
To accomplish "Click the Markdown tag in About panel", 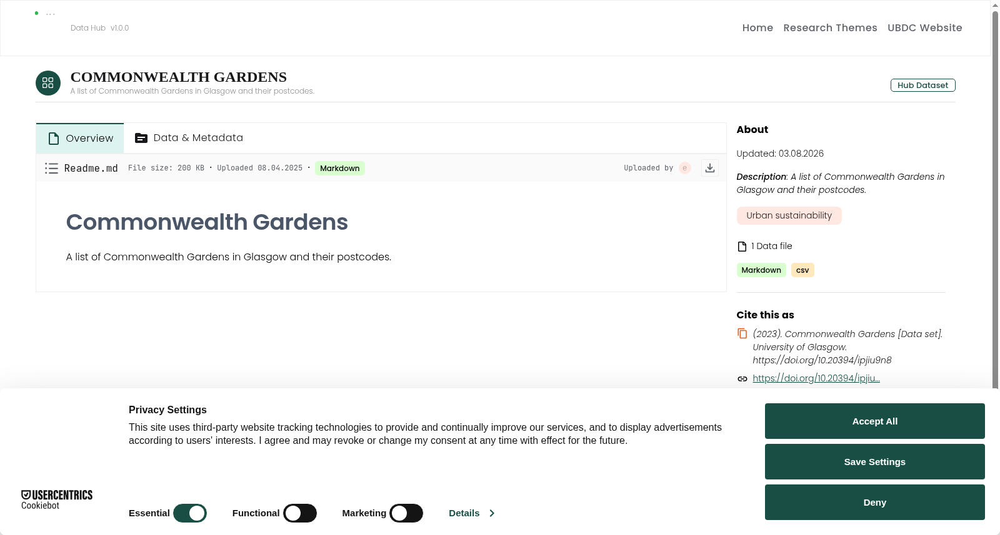I will pos(761,270).
